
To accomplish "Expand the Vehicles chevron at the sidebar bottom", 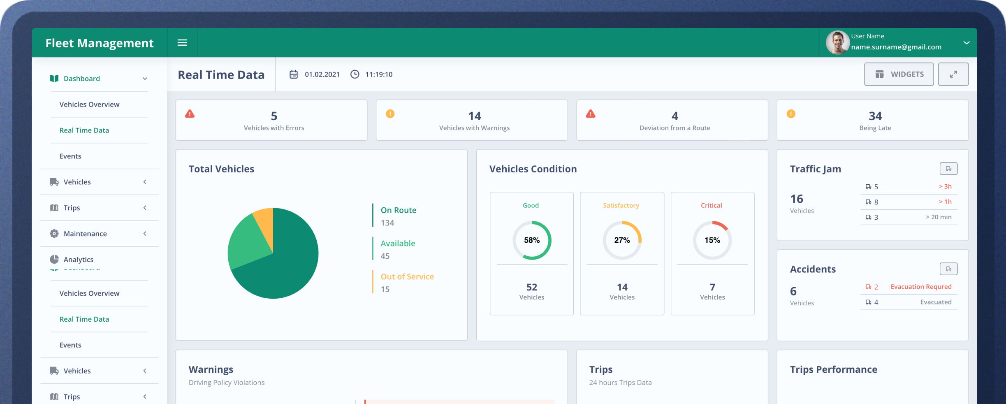I will coord(145,371).
